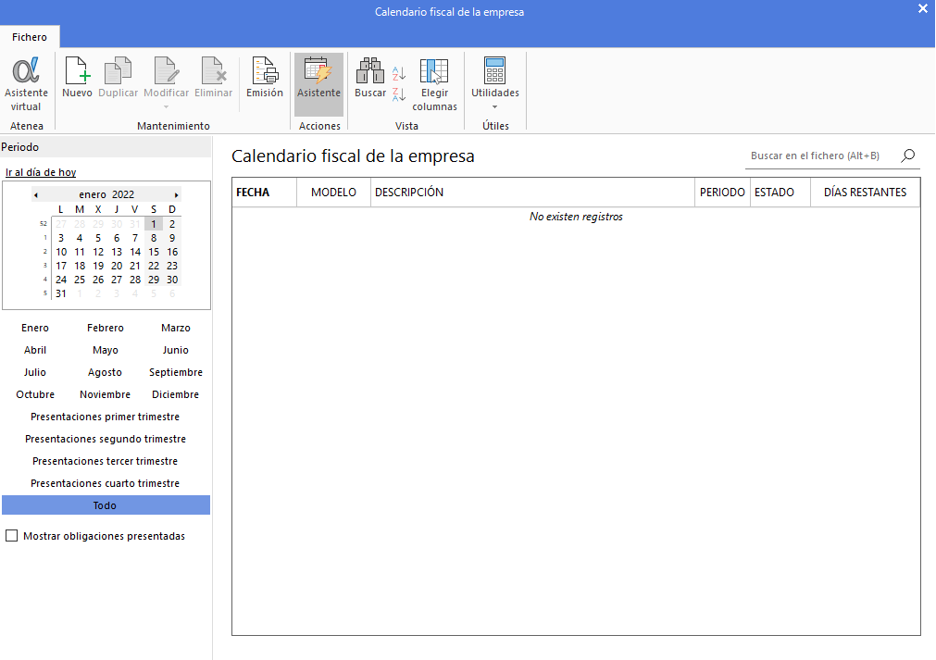Filter by Julio
The height and width of the screenshot is (660, 936).
(35, 372)
